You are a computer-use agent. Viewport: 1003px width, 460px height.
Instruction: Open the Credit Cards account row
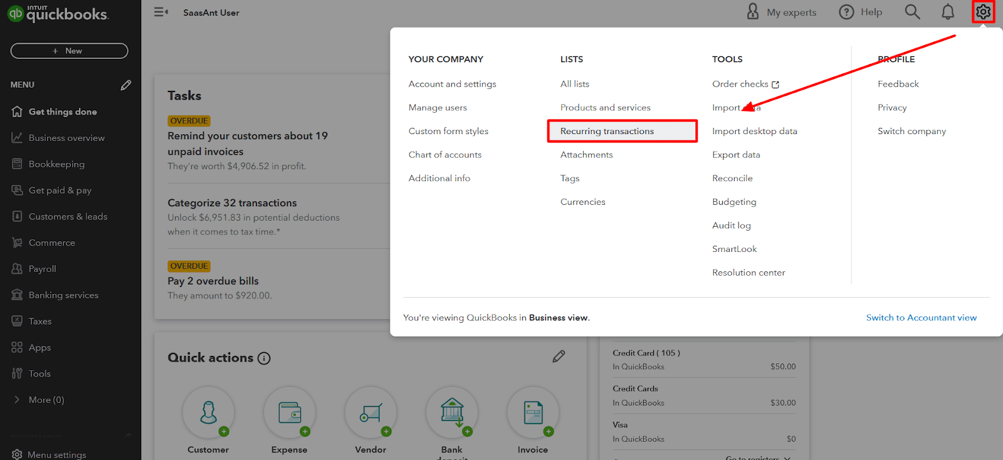(704, 395)
